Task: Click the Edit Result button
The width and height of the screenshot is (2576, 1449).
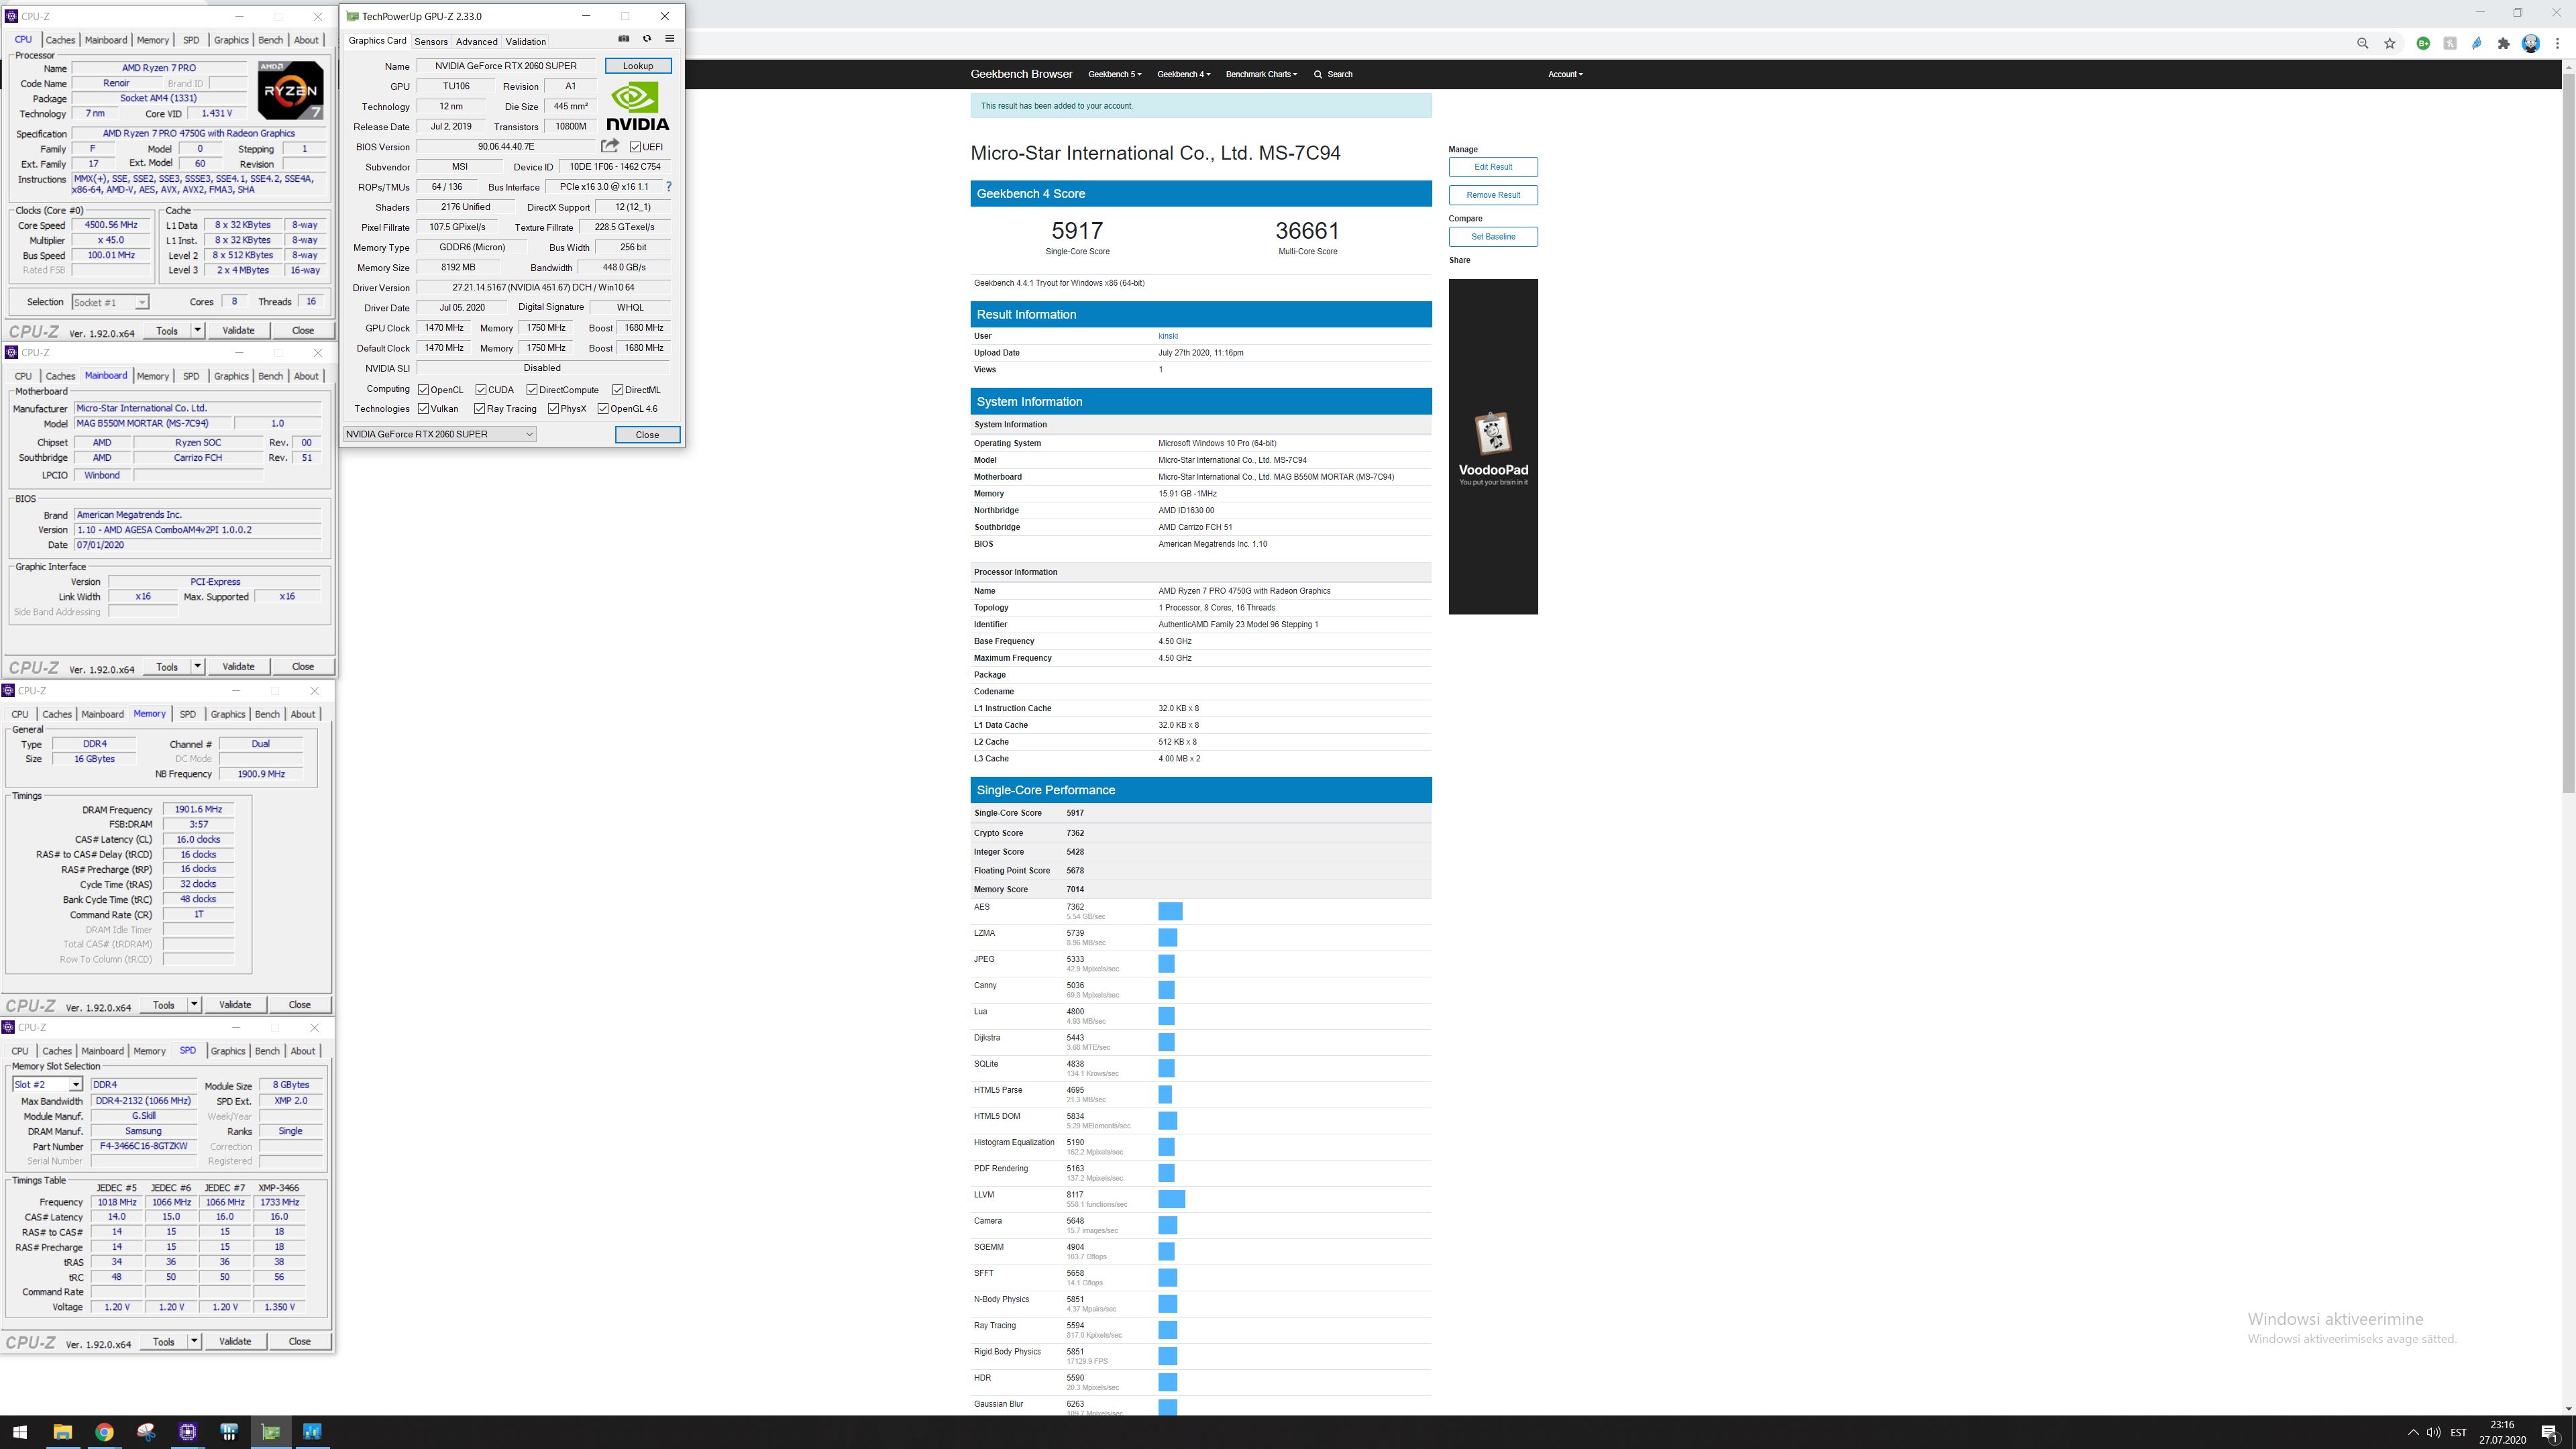Action: 1493,167
